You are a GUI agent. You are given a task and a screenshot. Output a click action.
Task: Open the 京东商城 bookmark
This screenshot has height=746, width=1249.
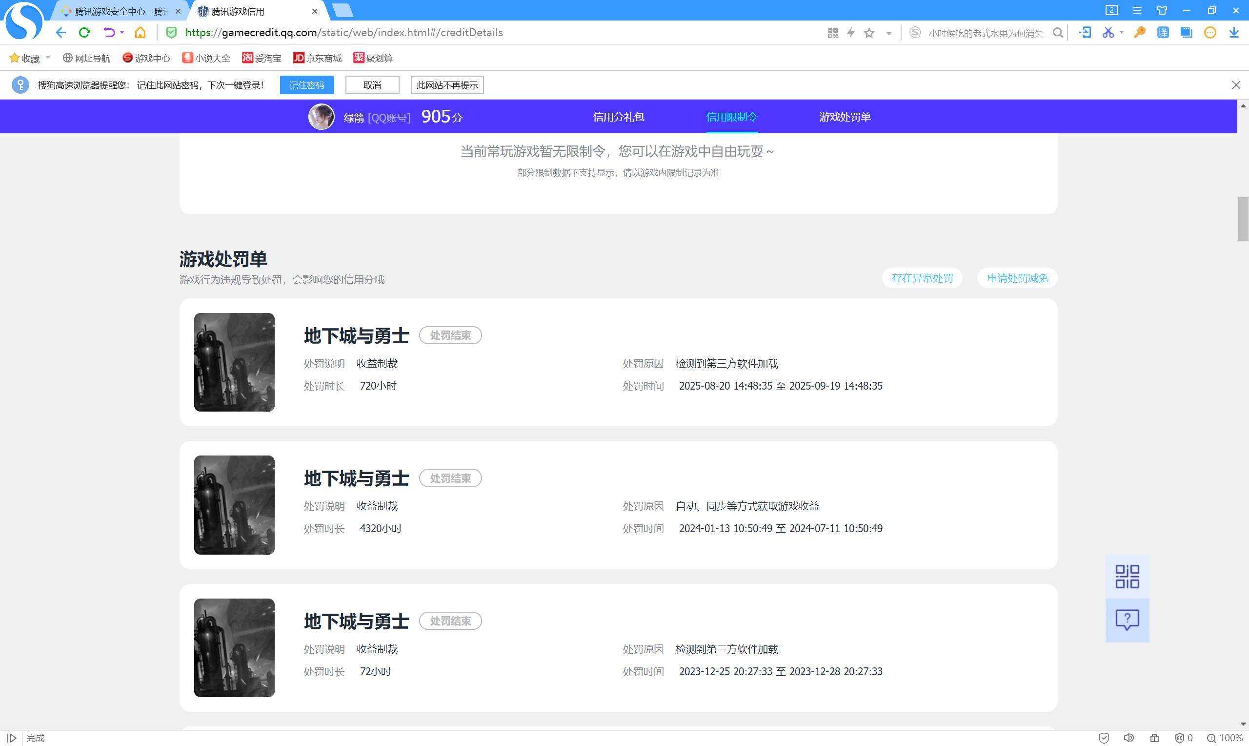(x=318, y=58)
